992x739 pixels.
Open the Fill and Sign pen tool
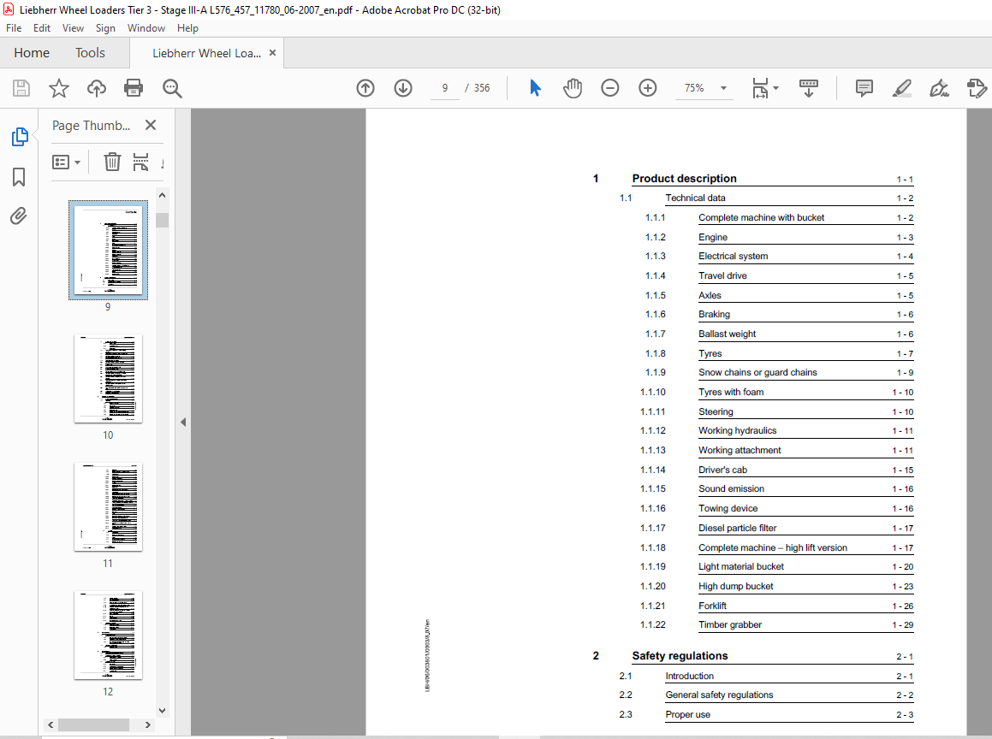pyautogui.click(x=939, y=88)
